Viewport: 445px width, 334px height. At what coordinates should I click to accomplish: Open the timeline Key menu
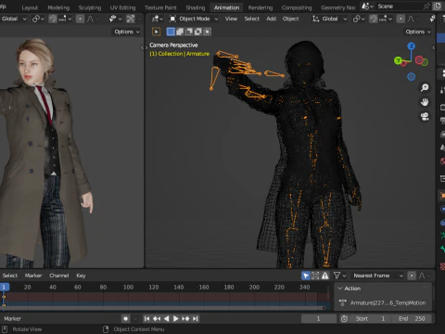(x=81, y=276)
